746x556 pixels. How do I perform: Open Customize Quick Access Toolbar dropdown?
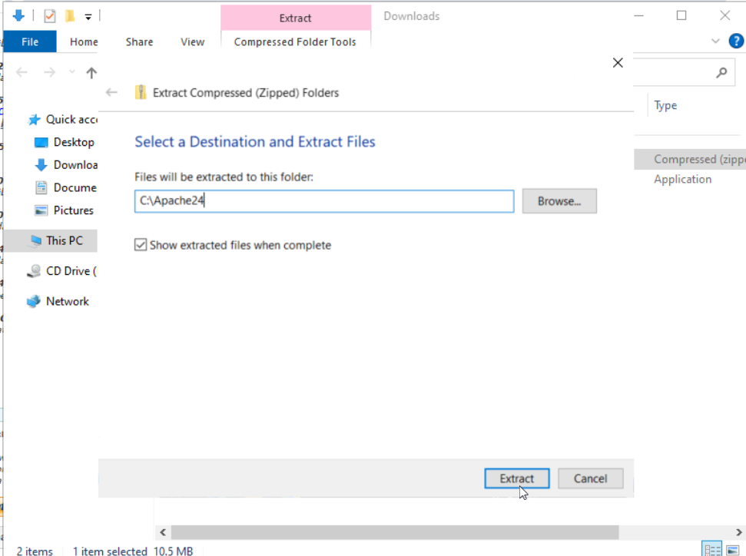(x=88, y=17)
